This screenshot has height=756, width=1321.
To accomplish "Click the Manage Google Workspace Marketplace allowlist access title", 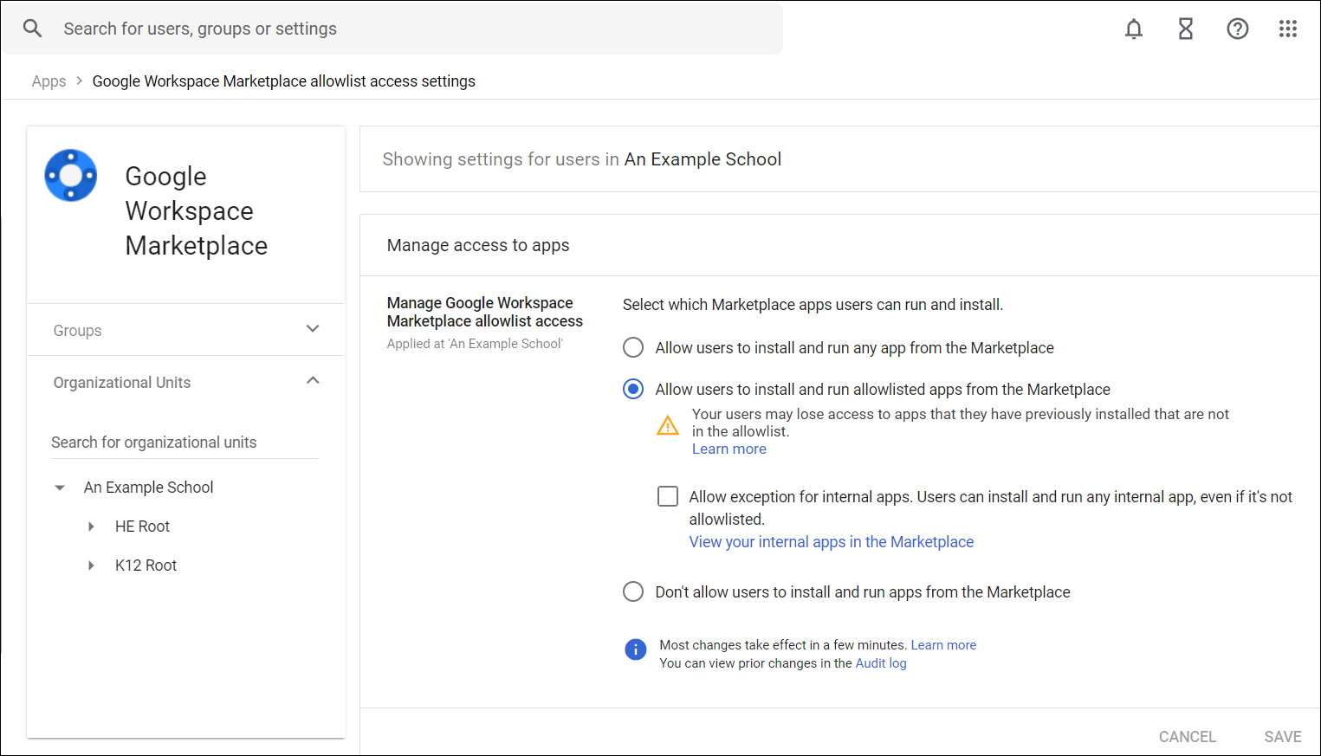I will pyautogui.click(x=484, y=312).
